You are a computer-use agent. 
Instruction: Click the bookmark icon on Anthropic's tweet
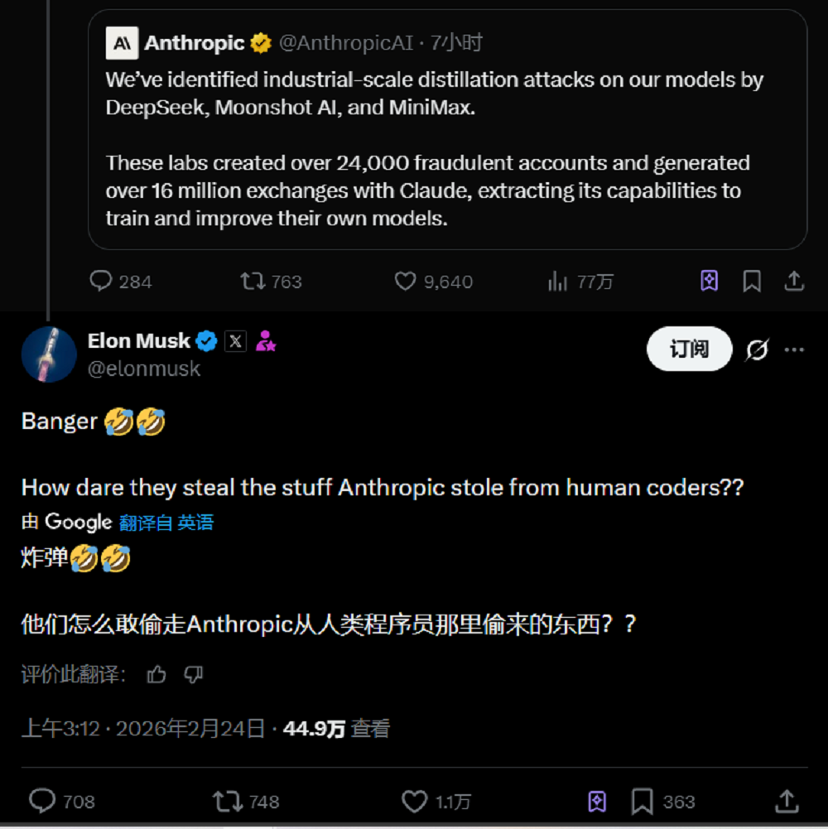[x=752, y=282]
